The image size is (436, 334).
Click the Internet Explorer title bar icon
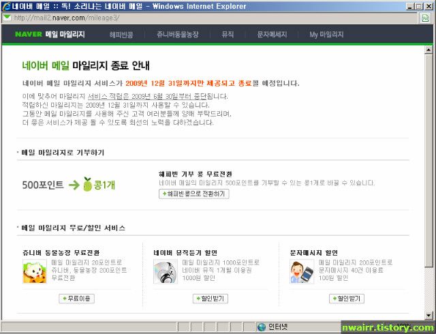point(6,6)
